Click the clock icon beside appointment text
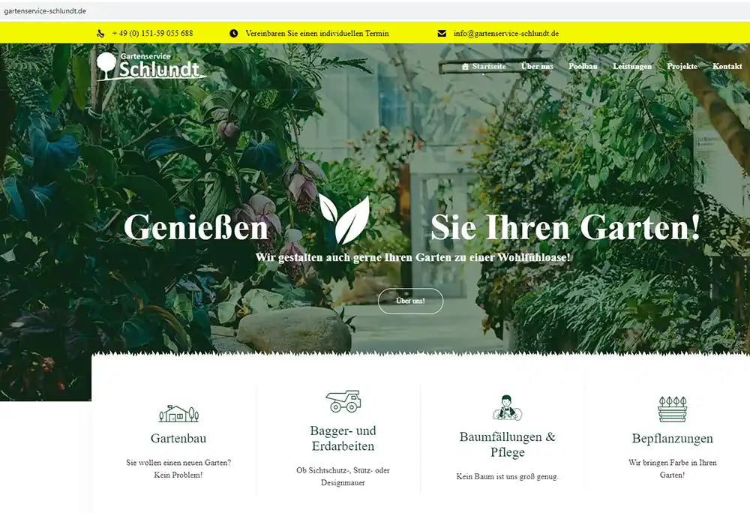Image resolution: width=750 pixels, height=513 pixels. pos(233,34)
